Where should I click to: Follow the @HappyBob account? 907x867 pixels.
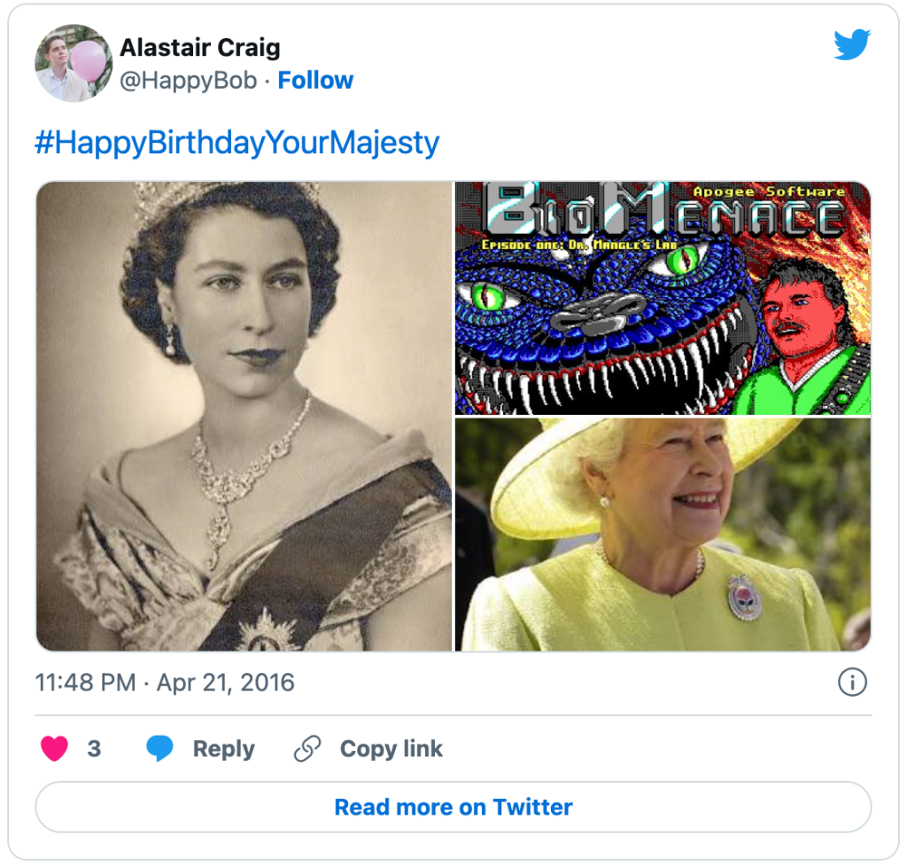click(315, 81)
